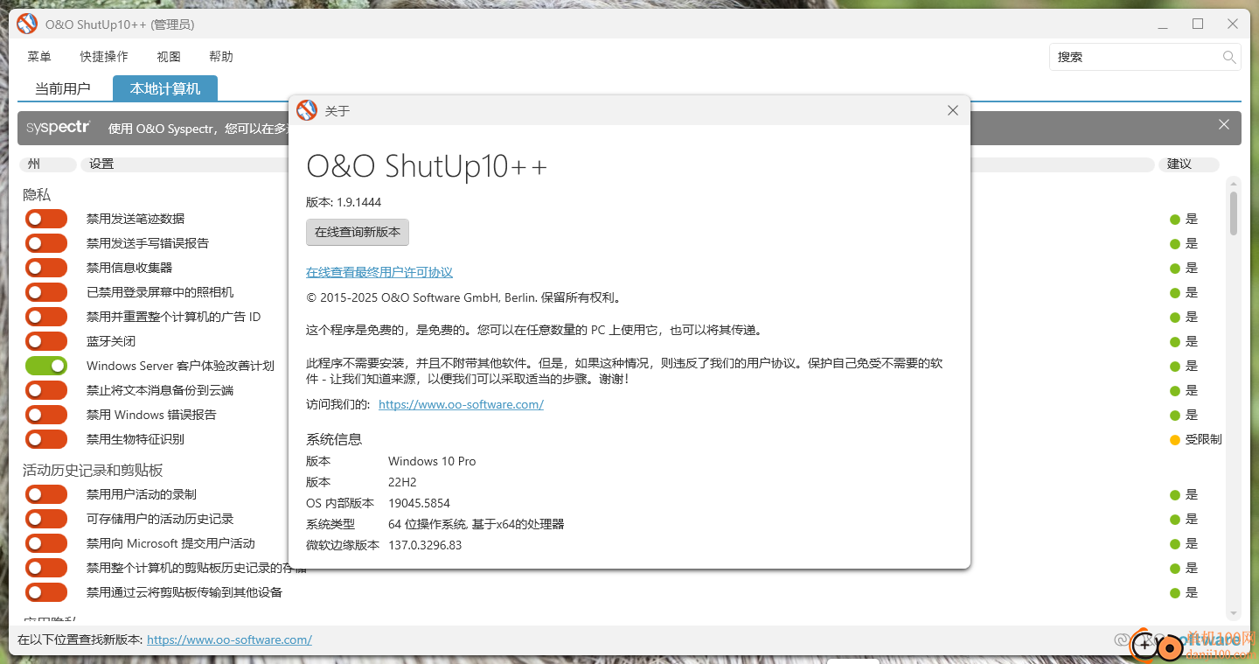Image resolution: width=1259 pixels, height=664 pixels.
Task: Click green dot beside 蓝牙关闭 row
Action: point(1175,341)
